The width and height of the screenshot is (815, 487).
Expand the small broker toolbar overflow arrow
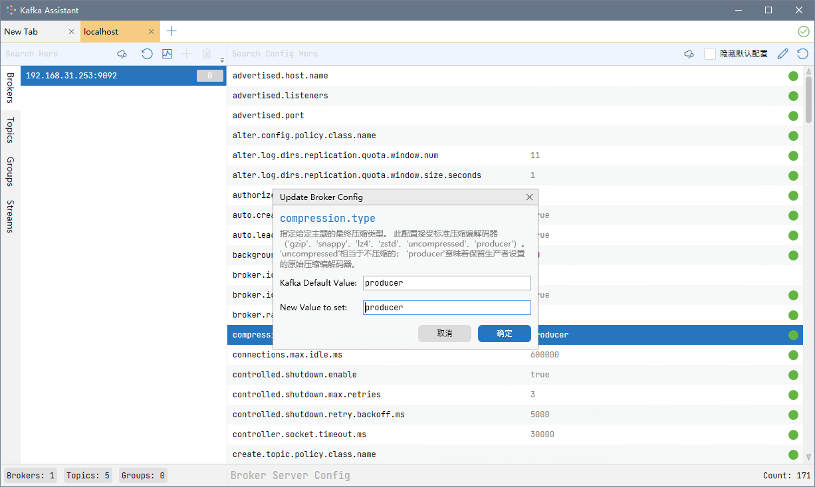(x=223, y=60)
